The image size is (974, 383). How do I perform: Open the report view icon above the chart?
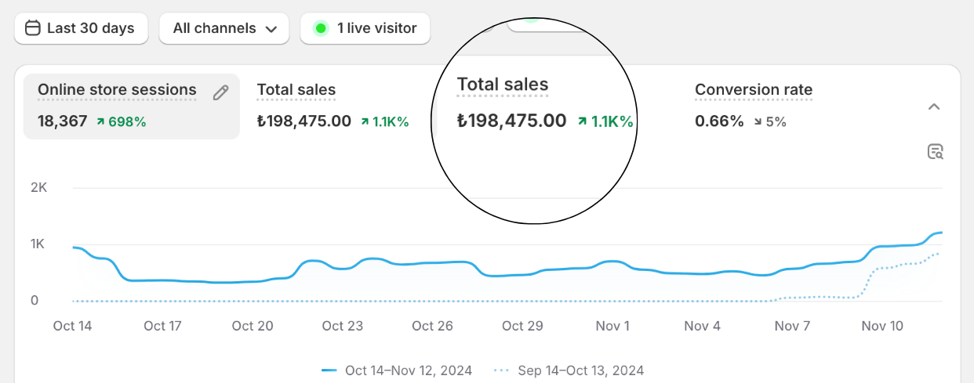pos(935,152)
